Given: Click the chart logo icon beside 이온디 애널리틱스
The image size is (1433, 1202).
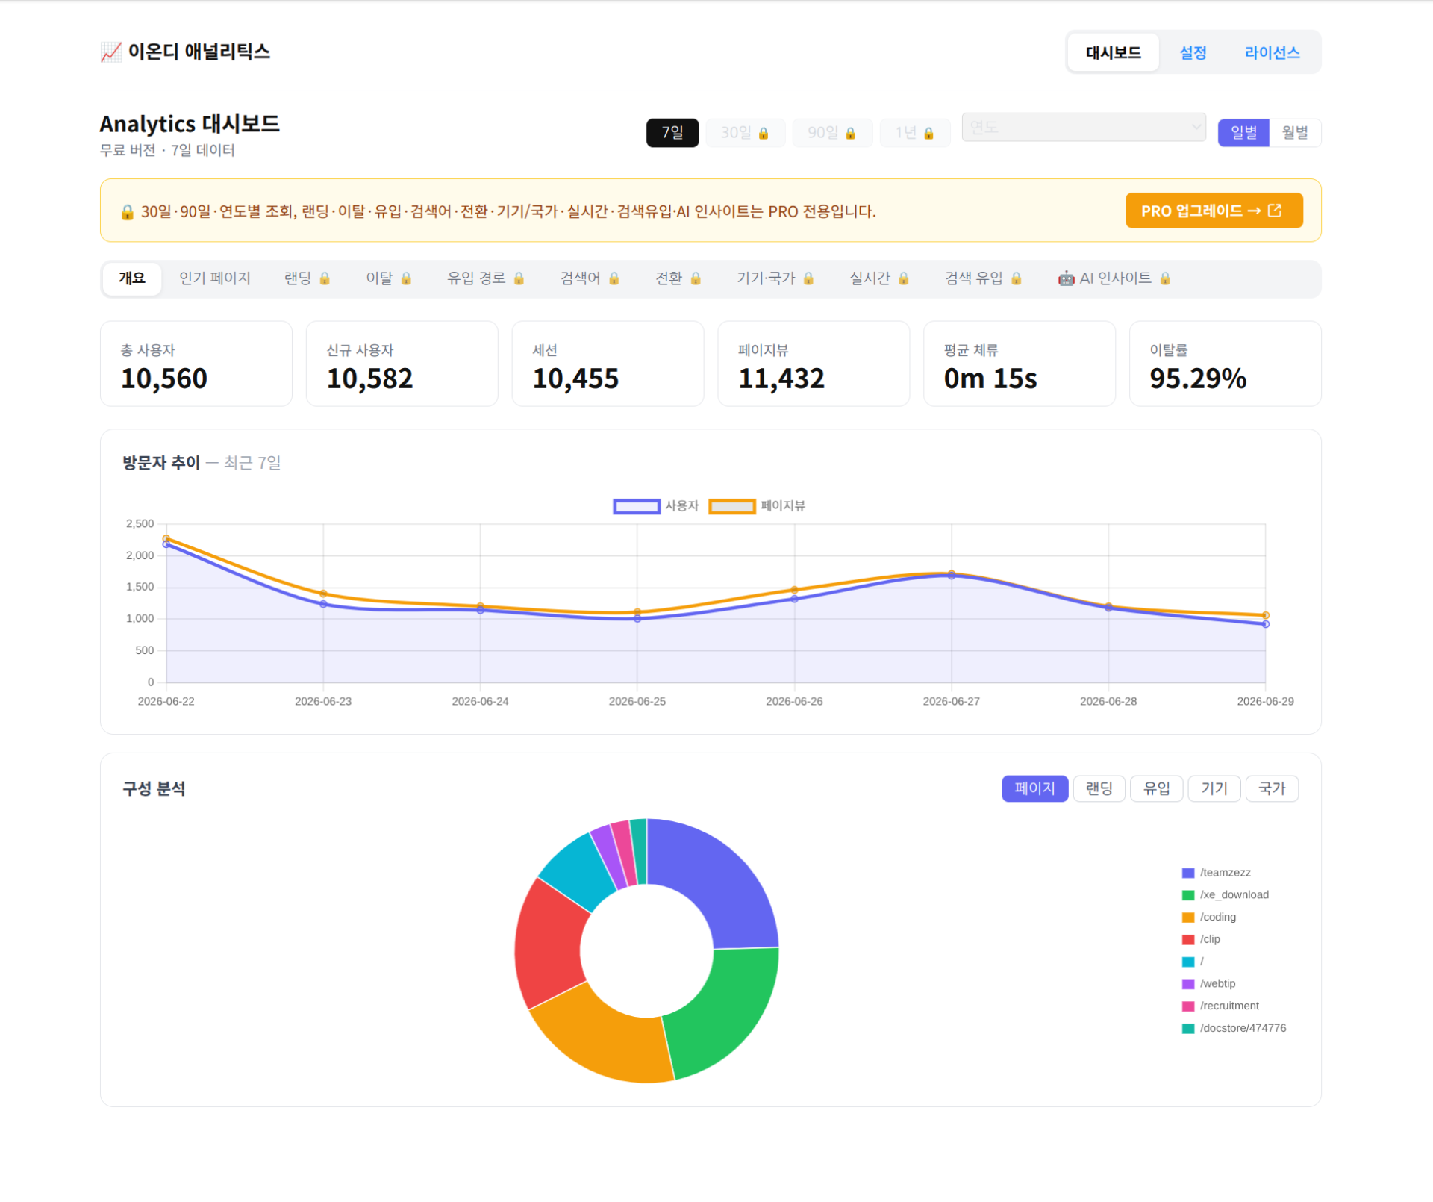Looking at the screenshot, I should pyautogui.click(x=111, y=52).
